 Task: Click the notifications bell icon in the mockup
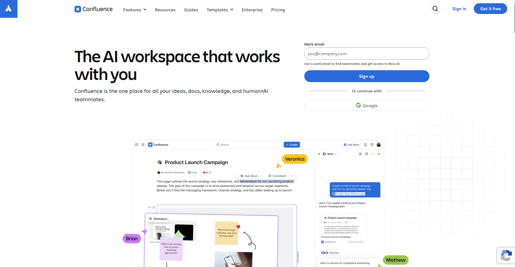coord(365,145)
